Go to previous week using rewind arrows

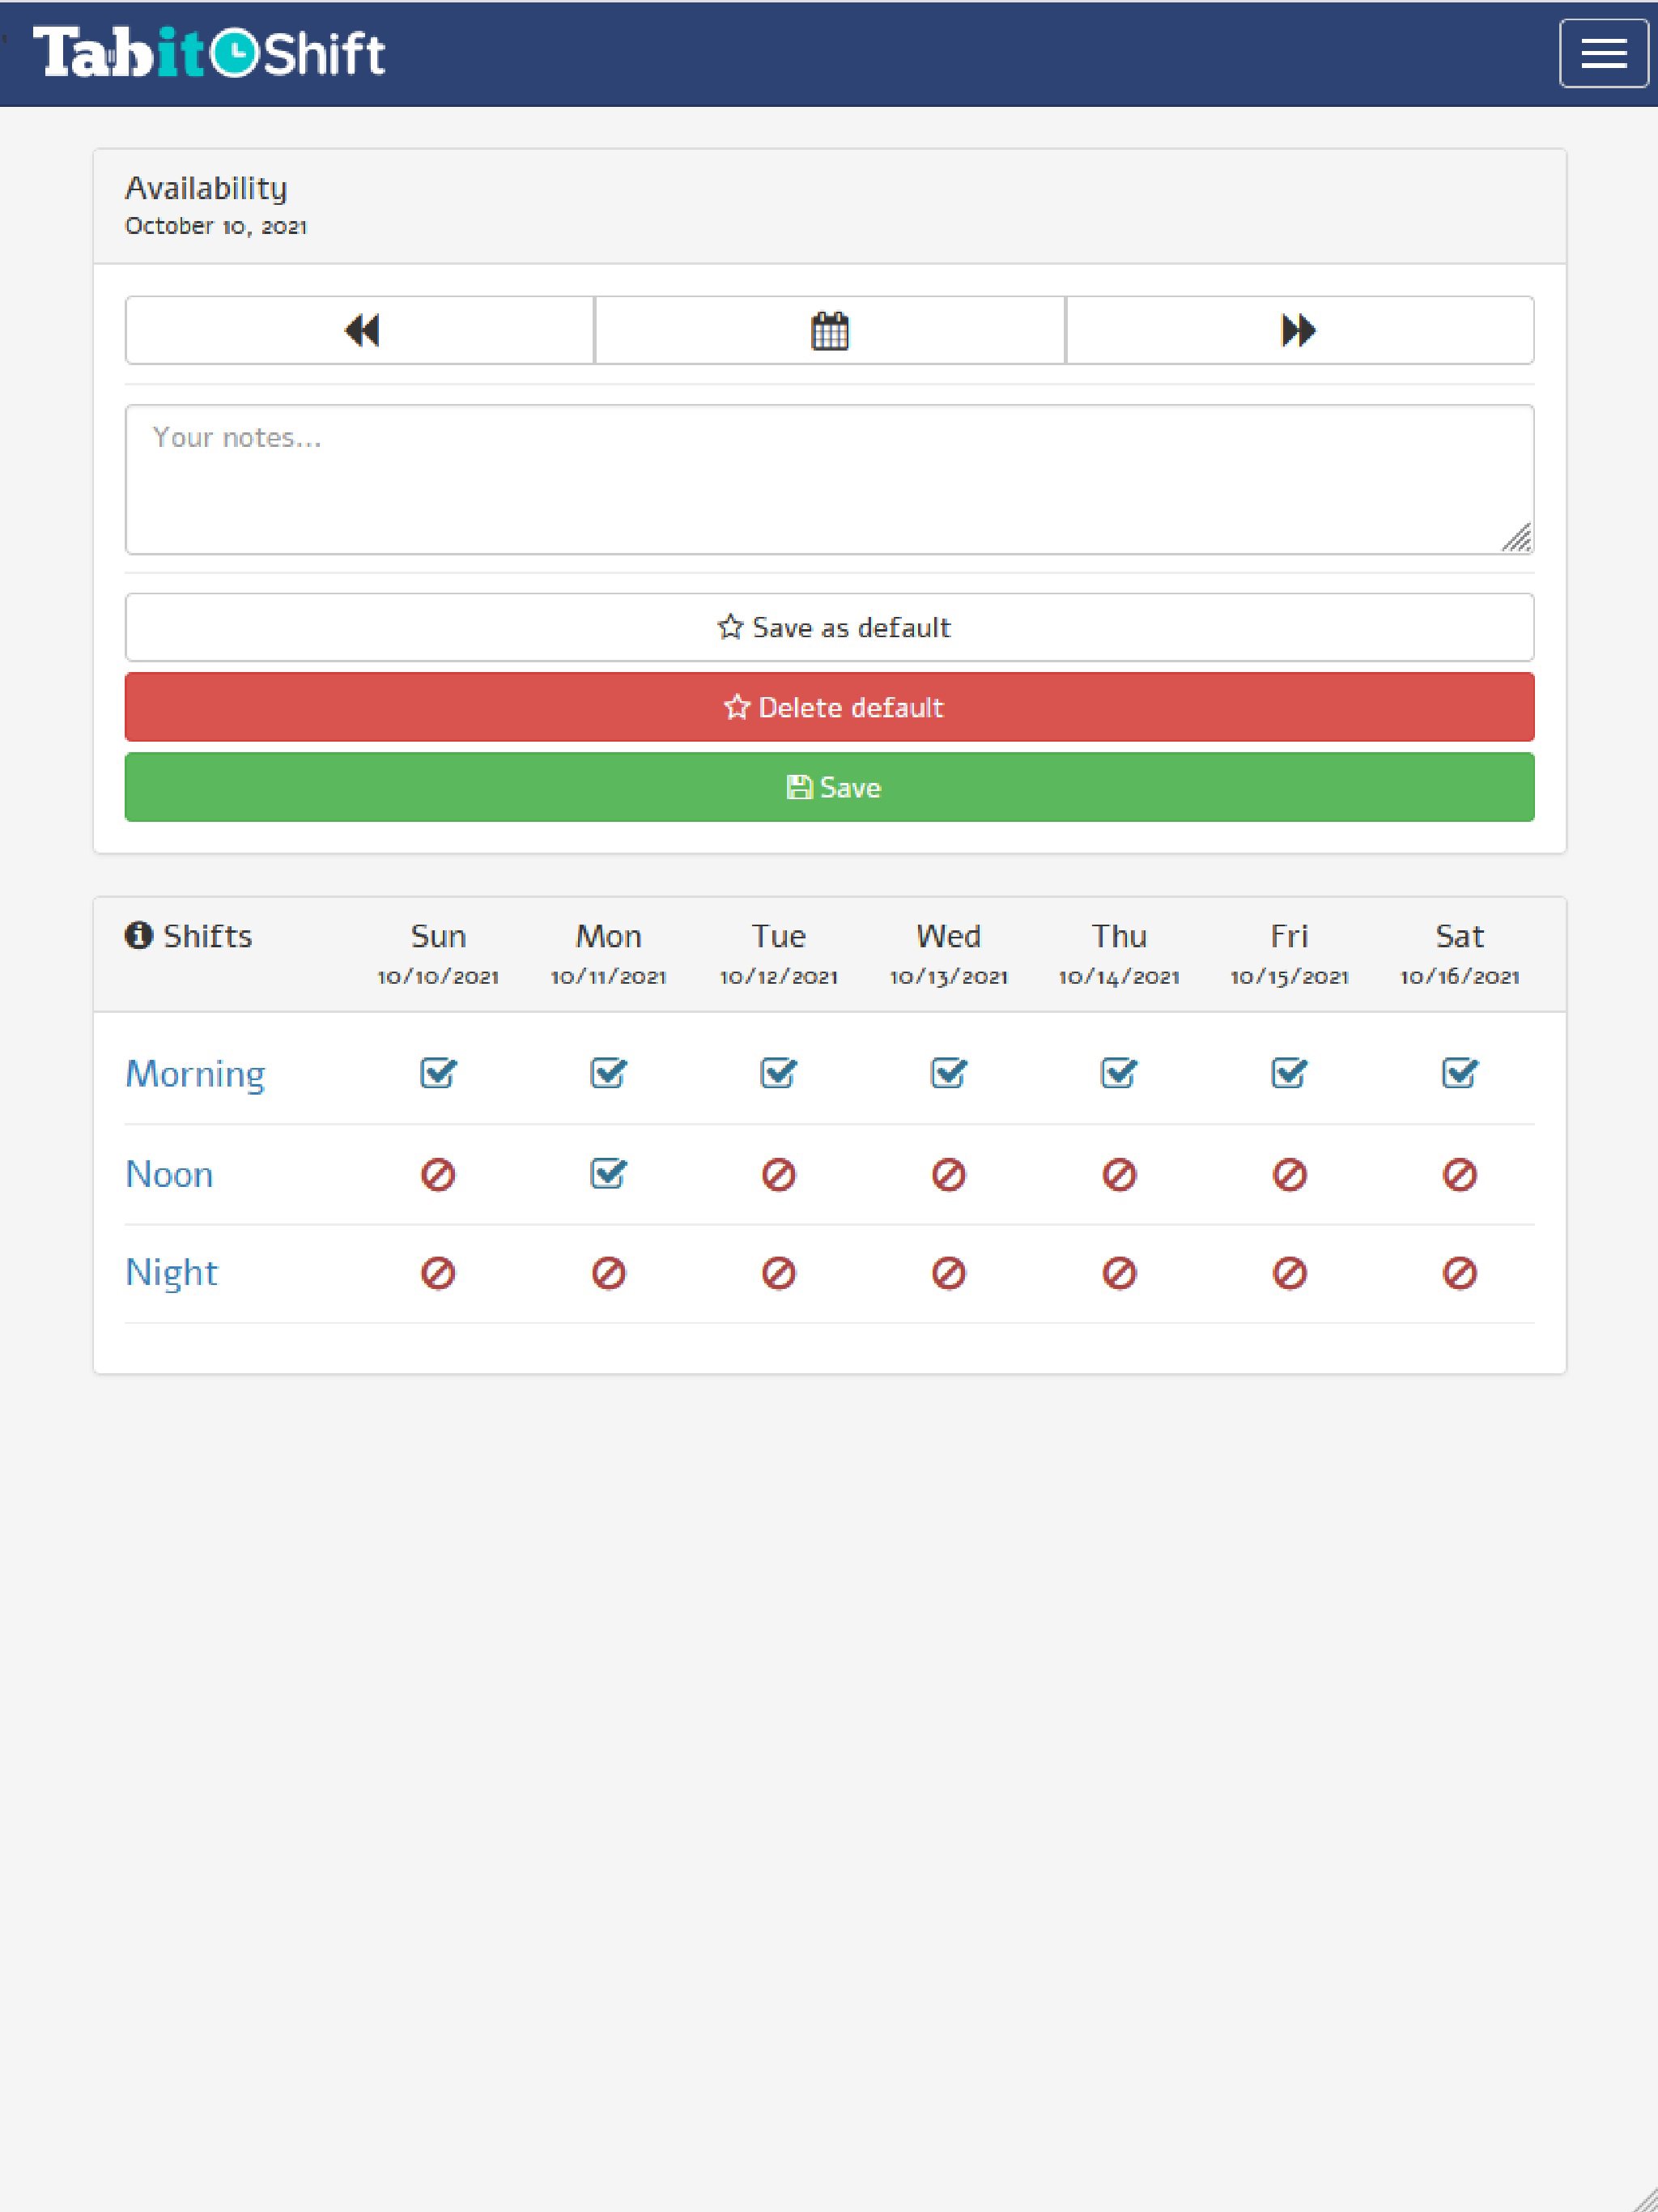tap(362, 330)
